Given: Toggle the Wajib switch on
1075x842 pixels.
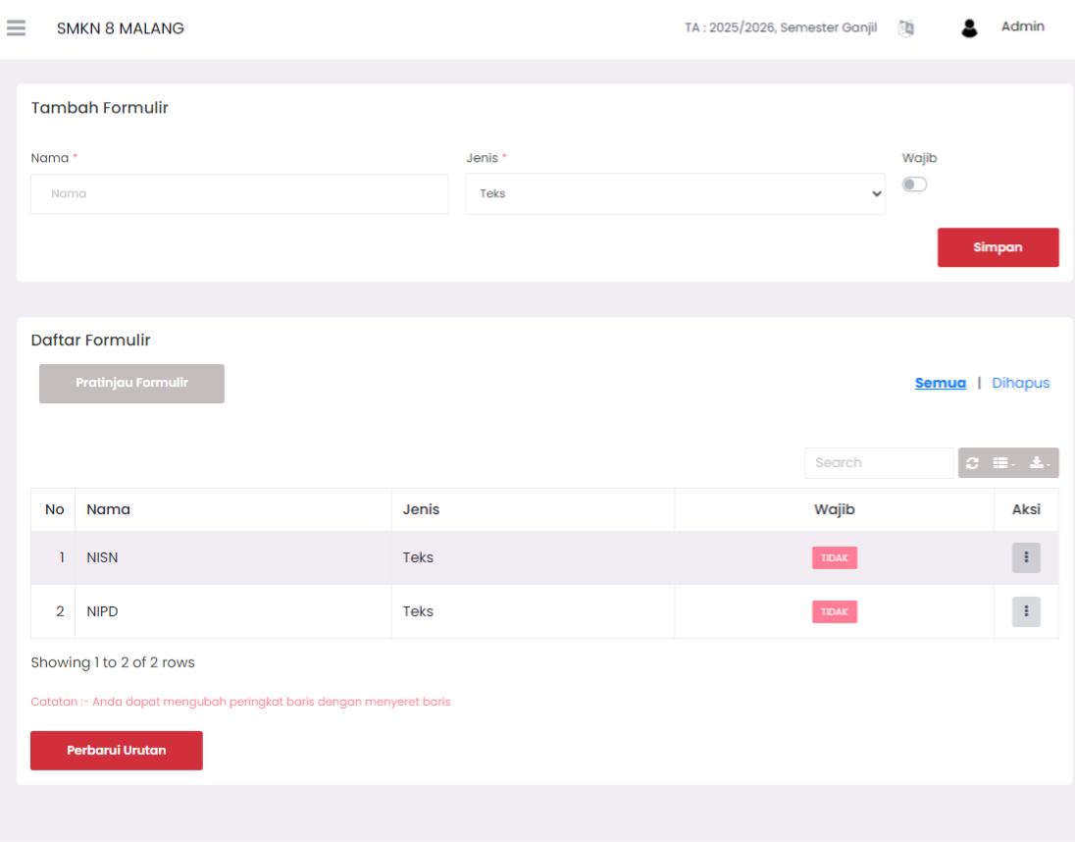Looking at the screenshot, I should coord(914,184).
